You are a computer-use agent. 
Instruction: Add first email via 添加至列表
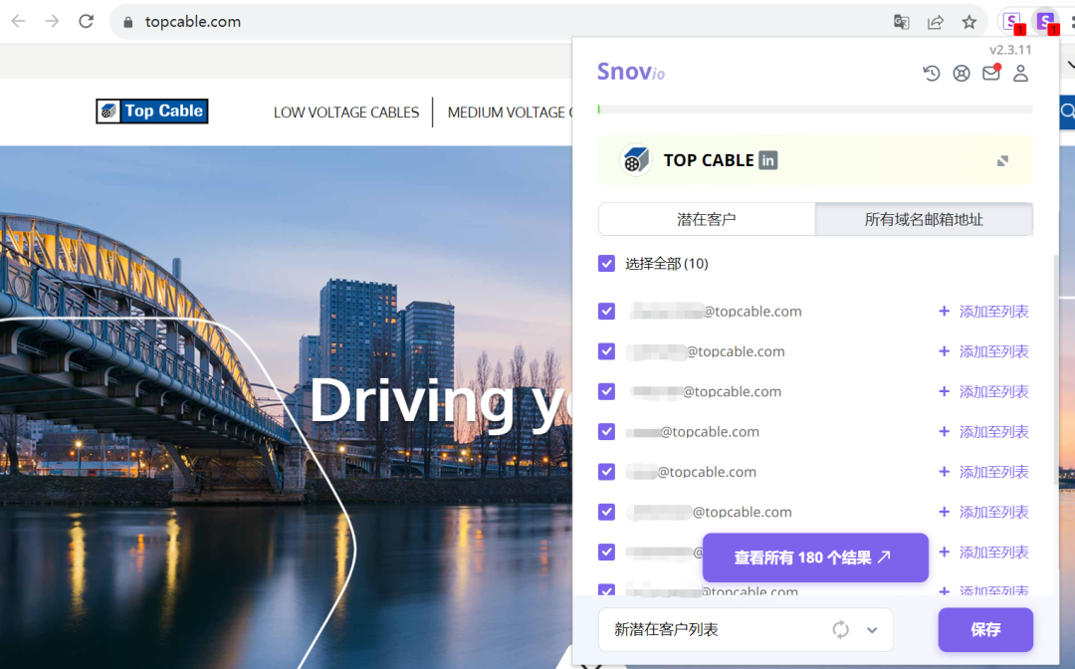point(983,312)
